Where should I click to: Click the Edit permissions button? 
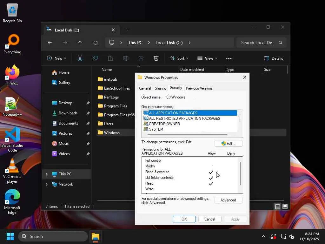228,144
